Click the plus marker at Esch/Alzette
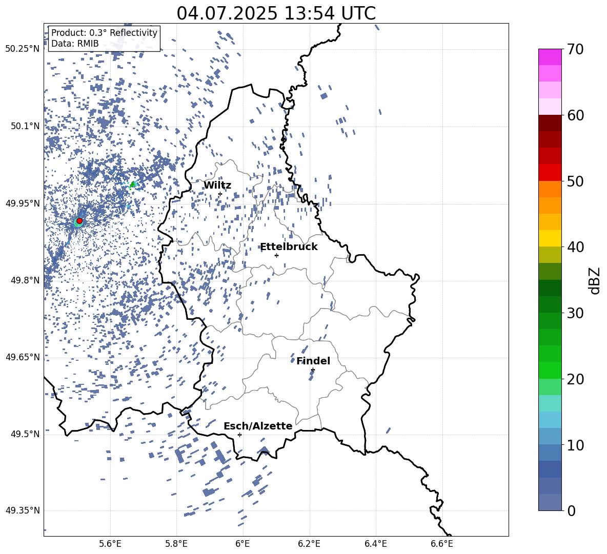 click(239, 435)
